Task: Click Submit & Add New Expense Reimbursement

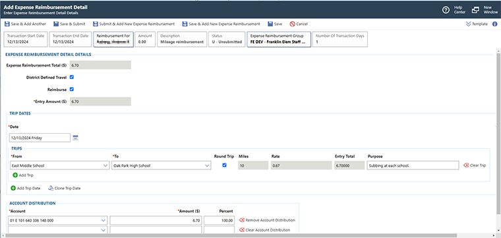Action: point(134,24)
